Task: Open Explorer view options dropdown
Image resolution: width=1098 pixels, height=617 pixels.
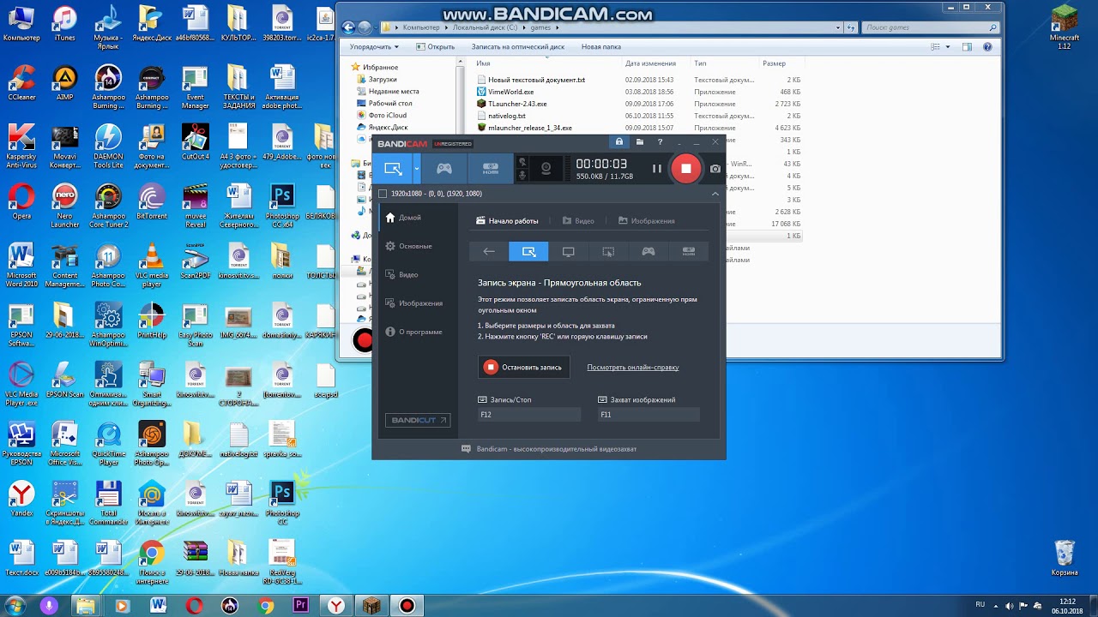Action: click(x=948, y=47)
